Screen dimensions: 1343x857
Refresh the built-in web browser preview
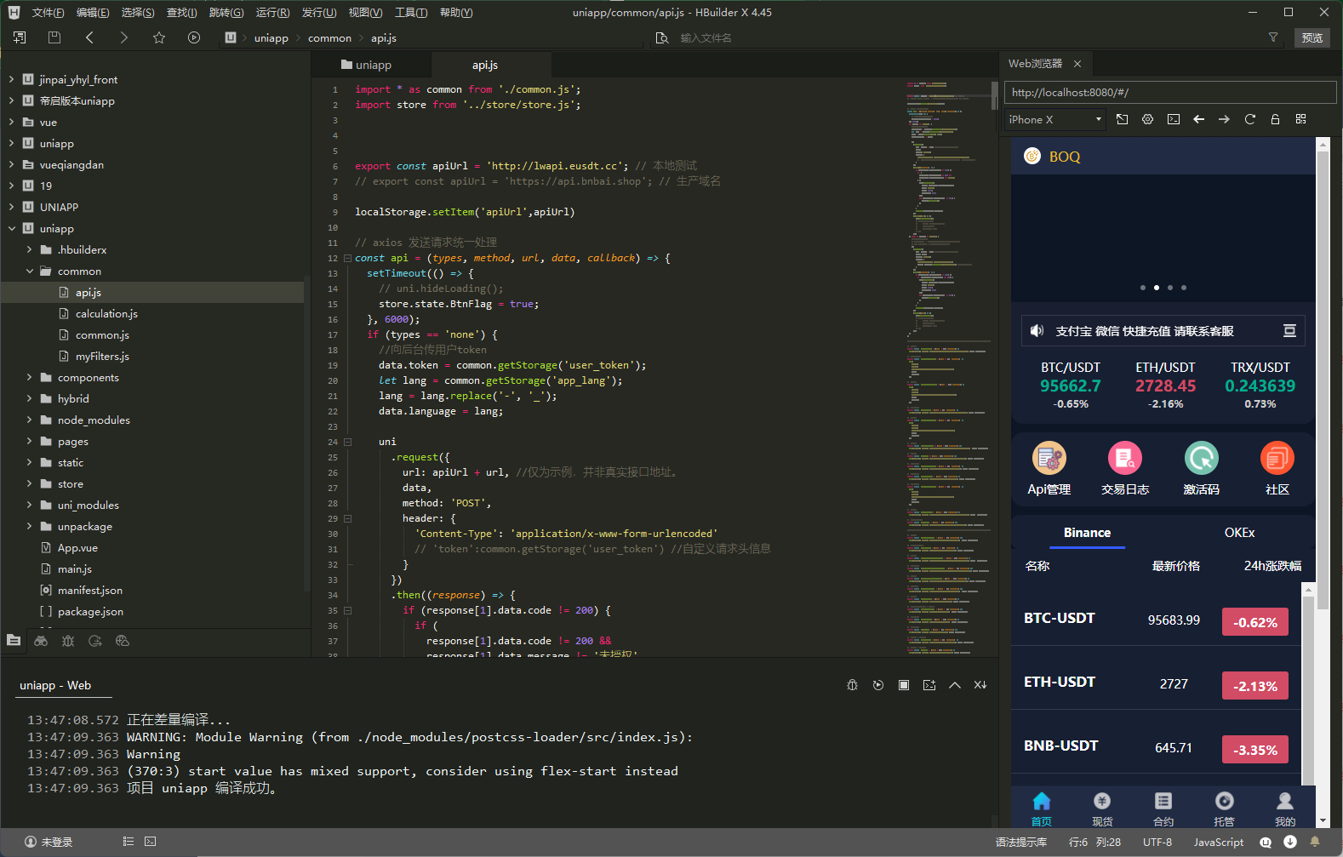[x=1249, y=119]
